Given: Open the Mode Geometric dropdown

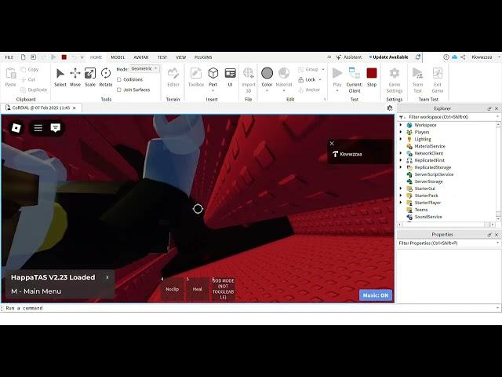Looking at the screenshot, I should click(144, 68).
